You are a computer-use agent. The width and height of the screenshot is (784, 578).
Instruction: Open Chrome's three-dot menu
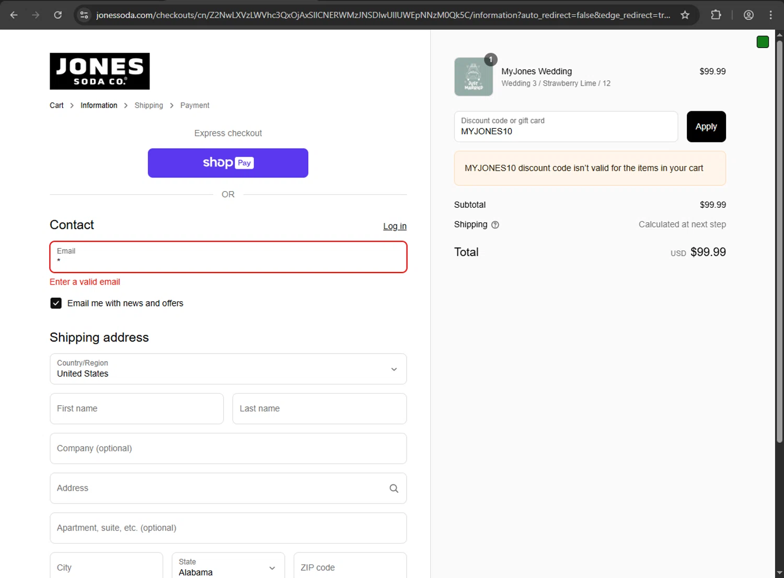pos(770,15)
